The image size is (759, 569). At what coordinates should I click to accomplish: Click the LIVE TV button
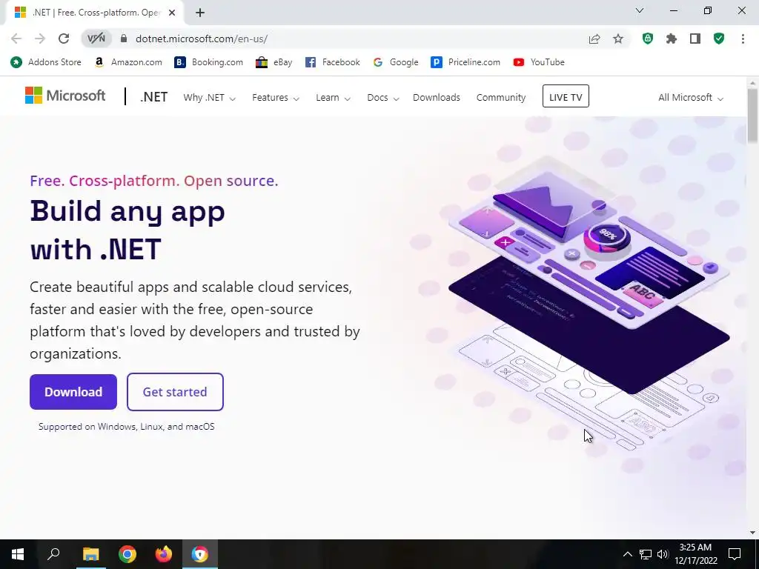click(x=566, y=96)
